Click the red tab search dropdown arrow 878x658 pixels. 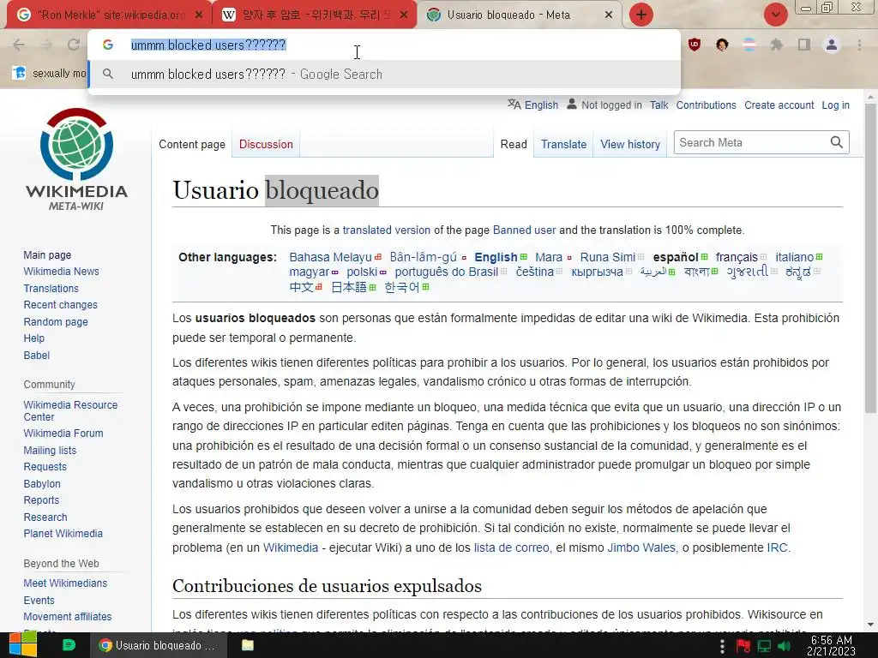[775, 15]
